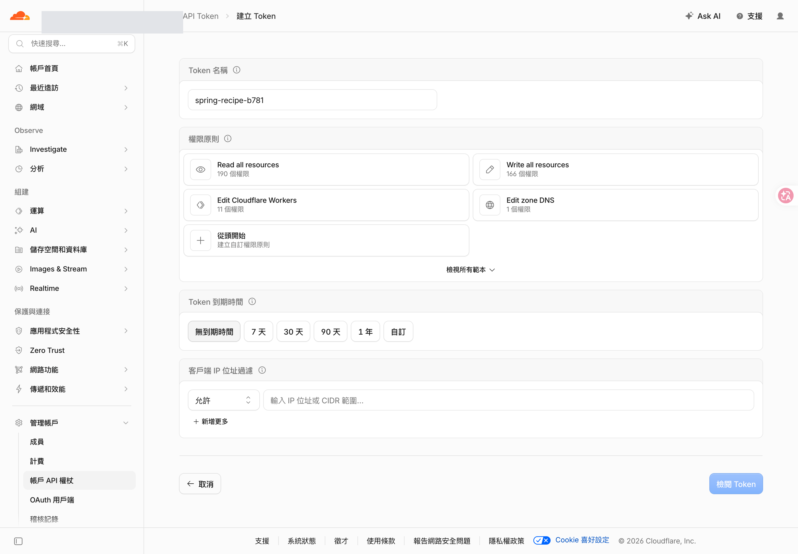Screen dimensions: 798x554
Task: Collapse 管理帳戶 section chevron
Action: click(126, 423)
